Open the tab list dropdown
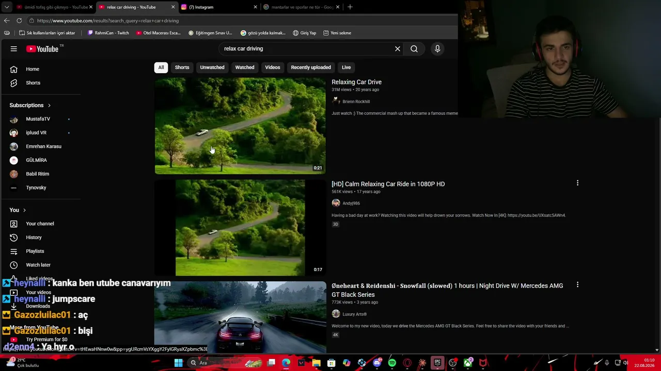 click(x=7, y=7)
